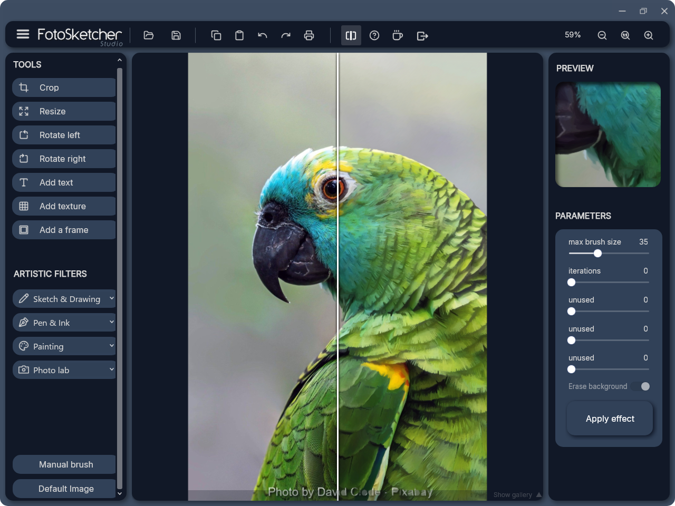Print the current image

tap(309, 35)
